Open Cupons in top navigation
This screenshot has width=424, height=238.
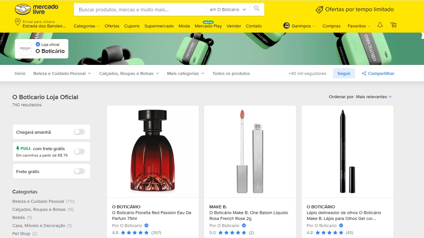tap(132, 26)
